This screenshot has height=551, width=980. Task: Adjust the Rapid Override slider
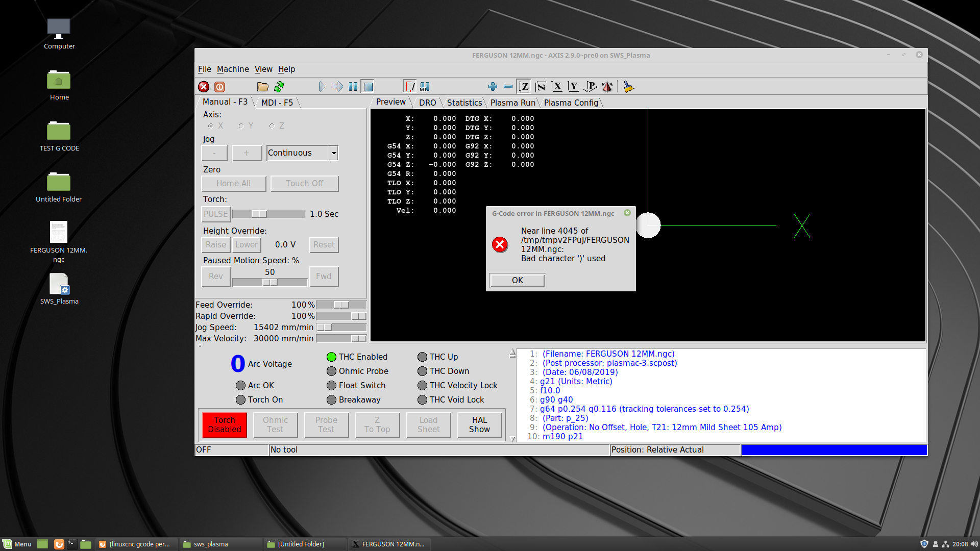[x=341, y=316]
